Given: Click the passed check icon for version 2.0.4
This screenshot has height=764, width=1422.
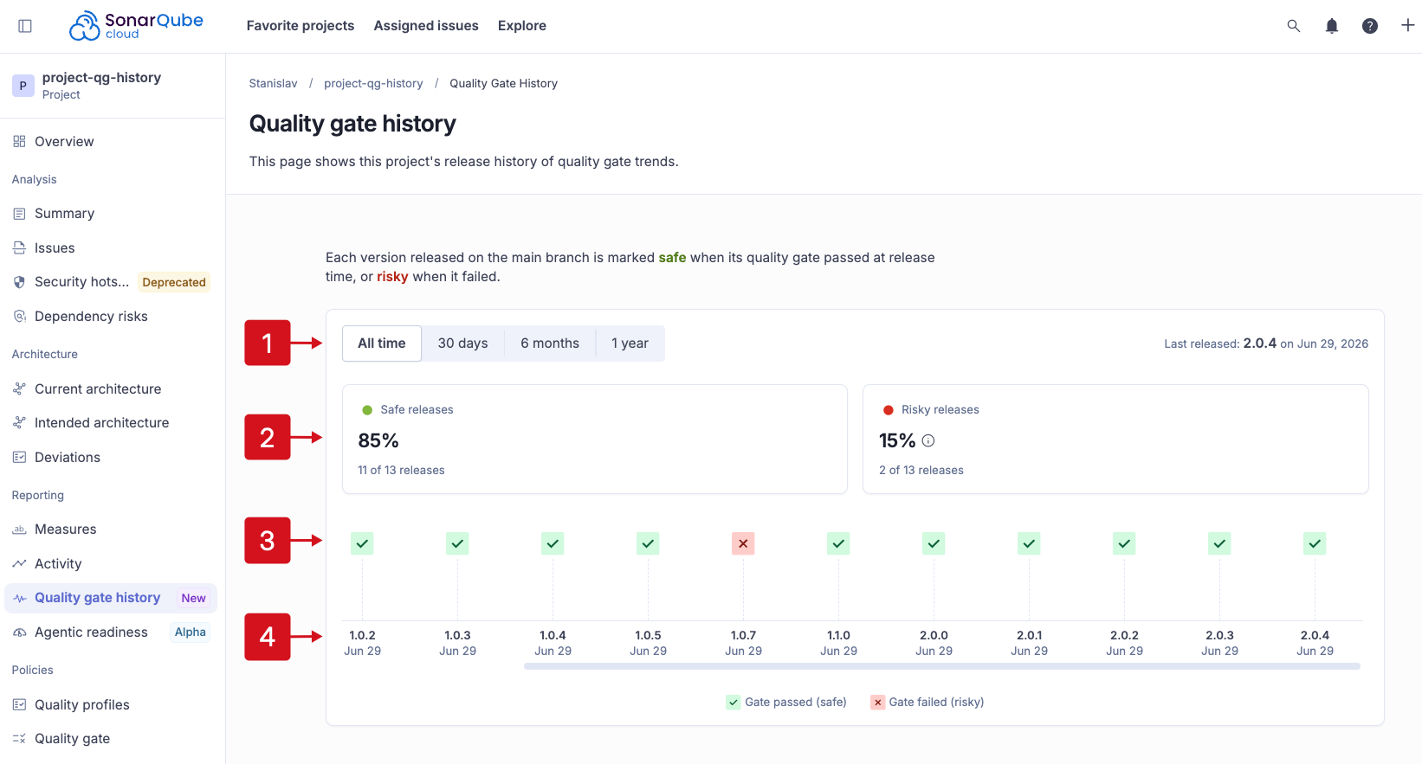Looking at the screenshot, I should pos(1315,543).
